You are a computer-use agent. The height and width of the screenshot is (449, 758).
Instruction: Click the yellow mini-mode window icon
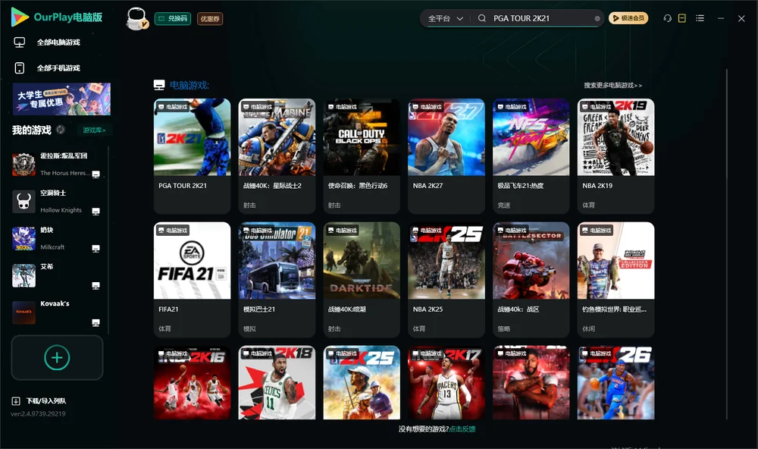[x=682, y=18]
